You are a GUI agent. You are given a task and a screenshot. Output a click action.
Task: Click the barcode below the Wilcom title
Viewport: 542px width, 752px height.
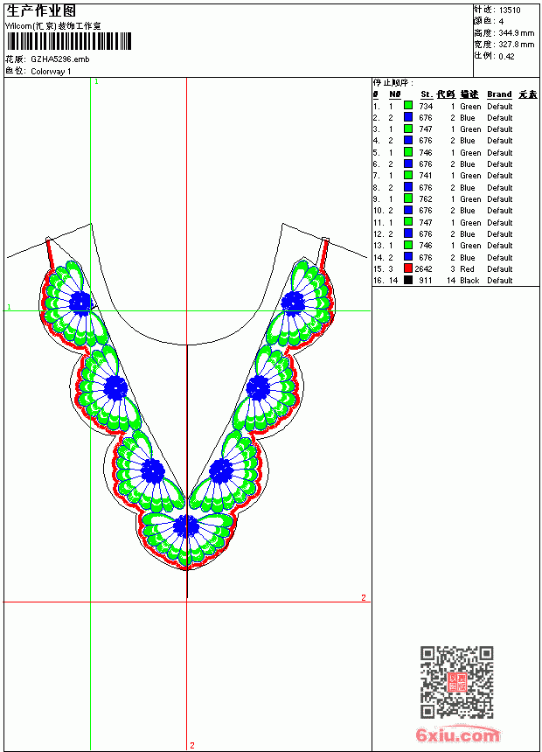click(68, 41)
